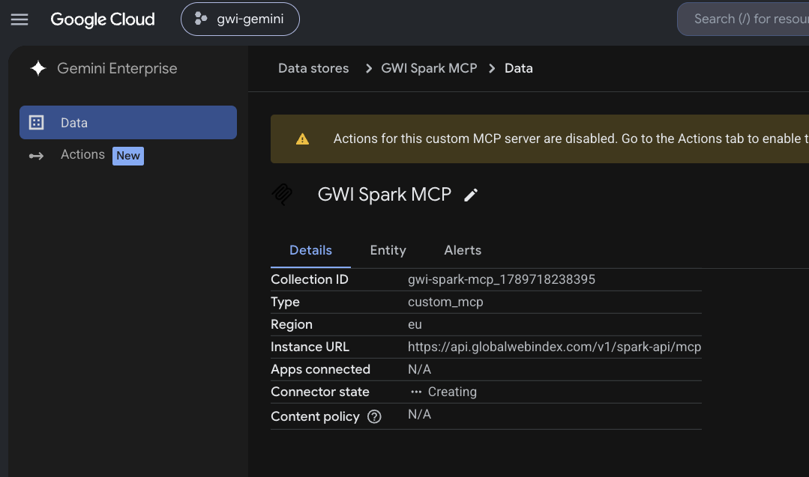Select Data in the sidebar
The width and height of the screenshot is (809, 477).
(128, 123)
